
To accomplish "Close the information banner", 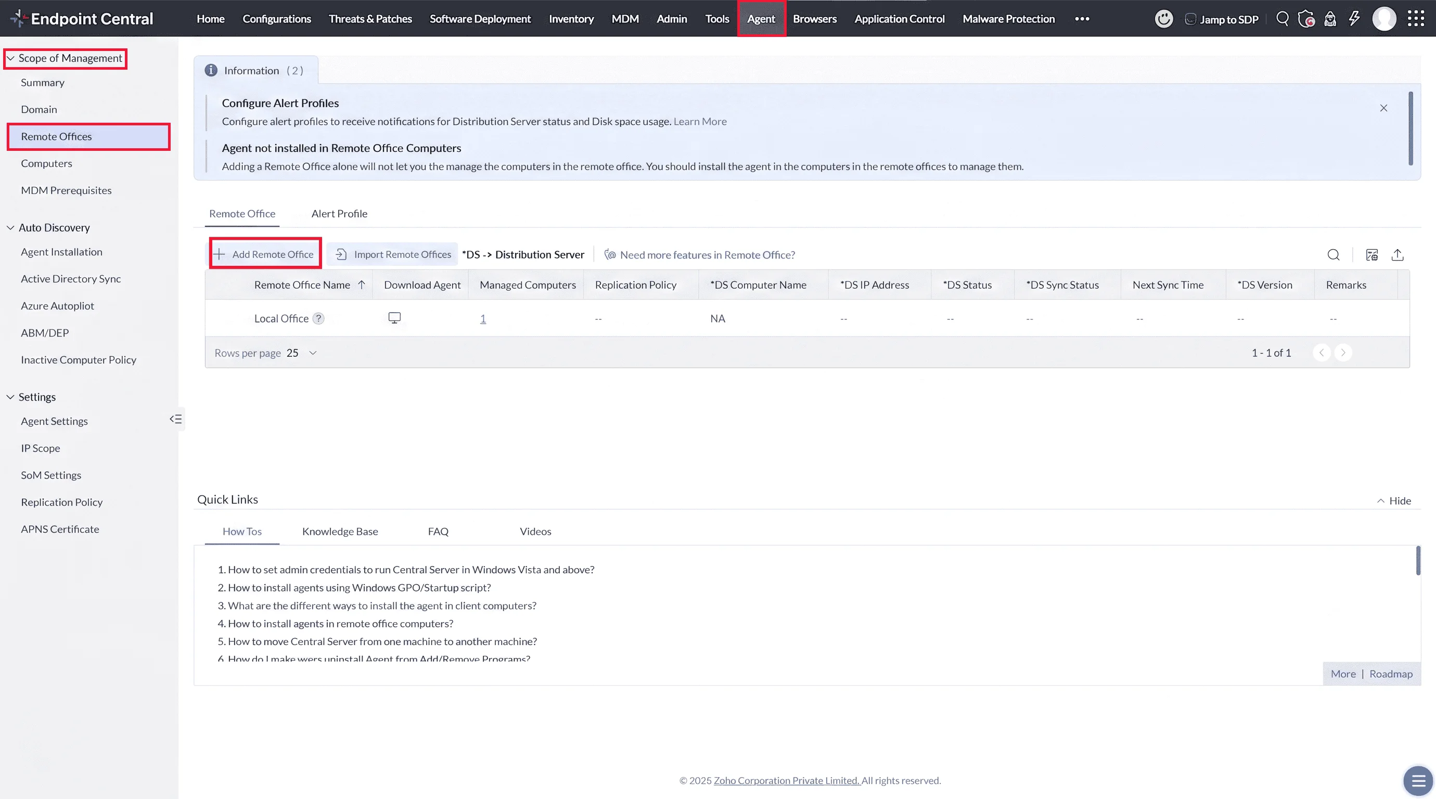I will pyautogui.click(x=1383, y=108).
